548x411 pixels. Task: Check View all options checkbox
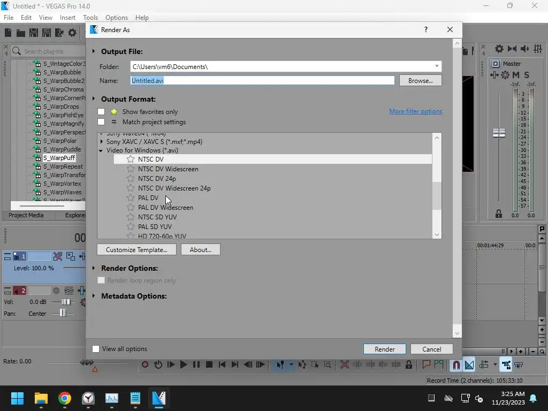(96, 349)
